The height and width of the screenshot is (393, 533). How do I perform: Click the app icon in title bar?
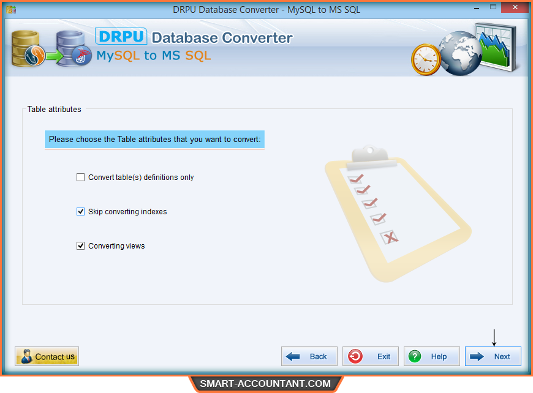[x=11, y=10]
